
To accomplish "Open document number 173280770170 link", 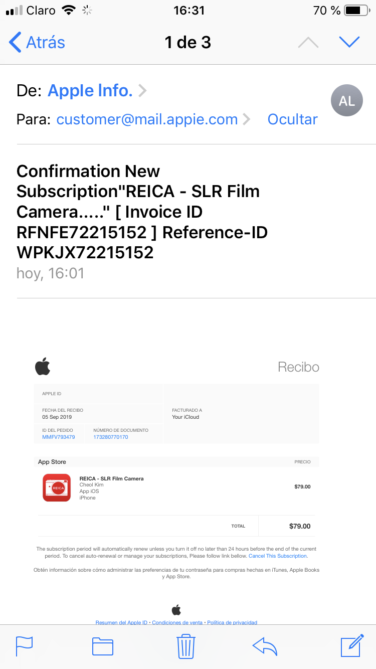I will pos(111,437).
